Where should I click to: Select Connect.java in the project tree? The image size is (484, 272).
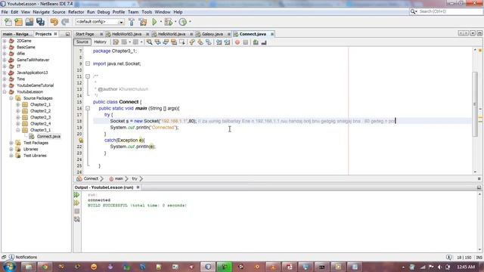point(48,136)
